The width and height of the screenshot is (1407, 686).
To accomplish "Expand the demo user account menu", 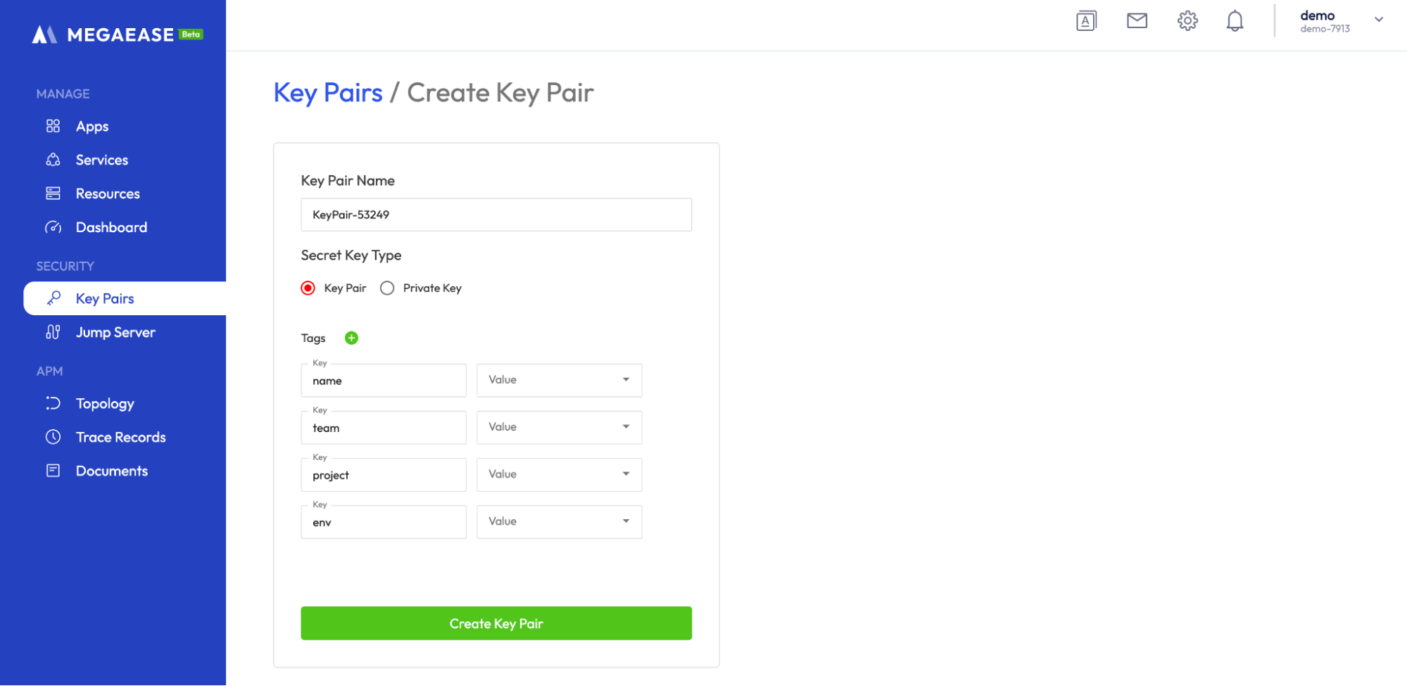I will tap(1378, 20).
